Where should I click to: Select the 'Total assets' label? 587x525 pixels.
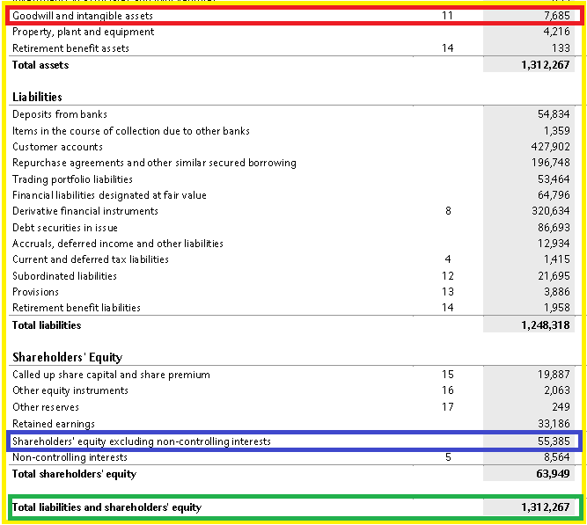click(x=40, y=65)
